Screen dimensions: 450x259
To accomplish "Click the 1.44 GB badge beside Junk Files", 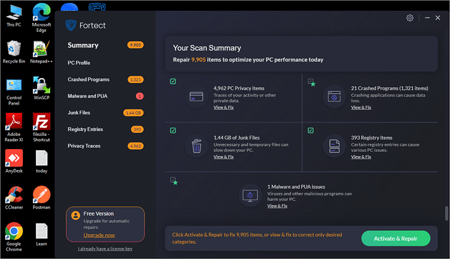I will pos(134,113).
